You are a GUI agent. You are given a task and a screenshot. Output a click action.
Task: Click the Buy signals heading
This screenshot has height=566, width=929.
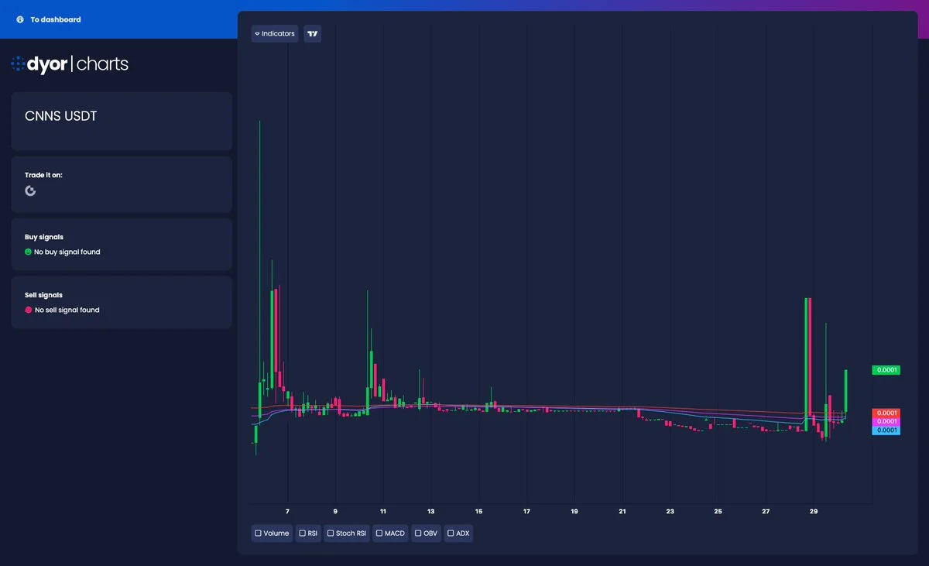coord(44,237)
